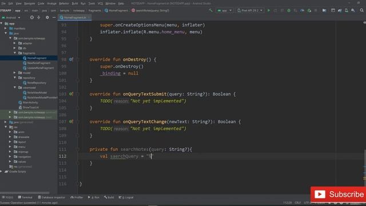Expand the manifests folder
366x206 pixels.
tap(6, 29)
